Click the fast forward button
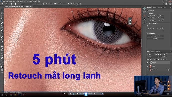 click(x=90, y=94)
